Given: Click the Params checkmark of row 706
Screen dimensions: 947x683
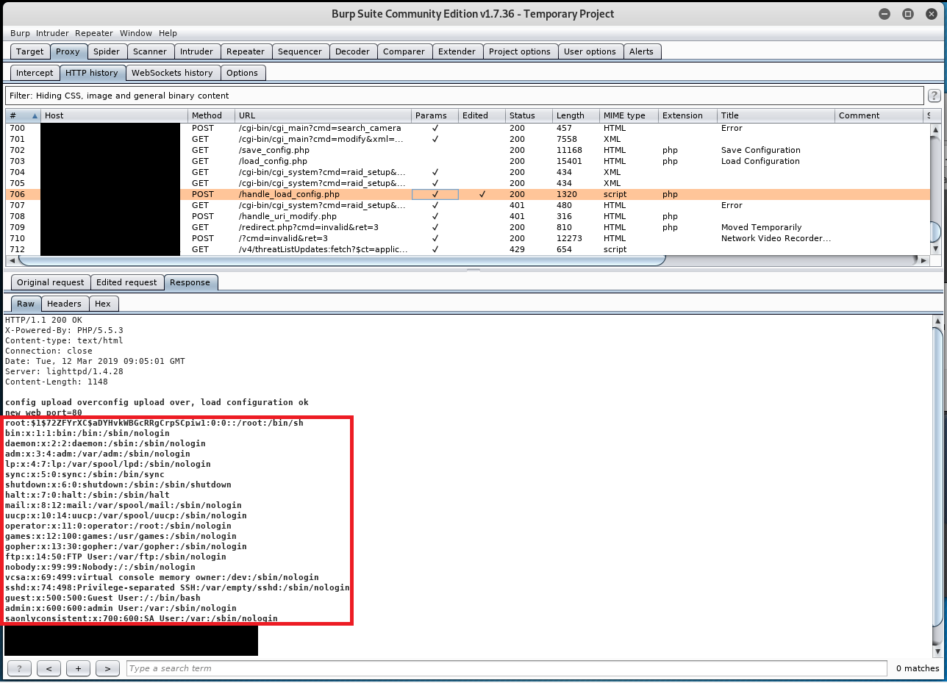Looking at the screenshot, I should pyautogui.click(x=435, y=194).
